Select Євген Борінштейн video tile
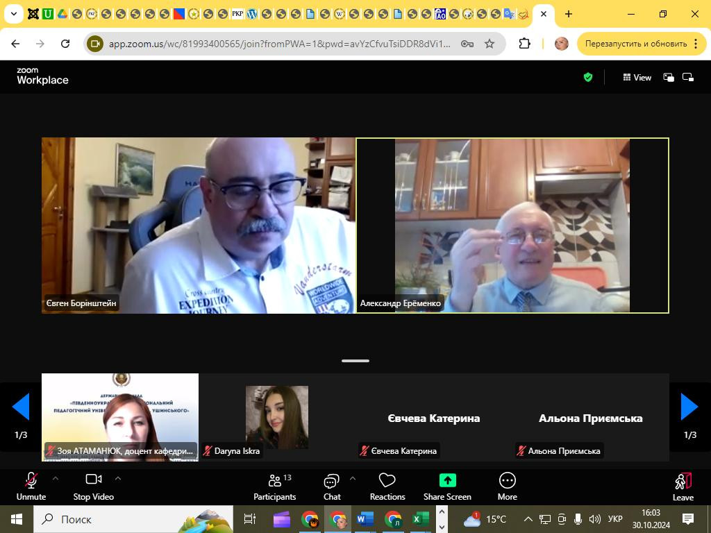711x533 pixels. point(198,226)
